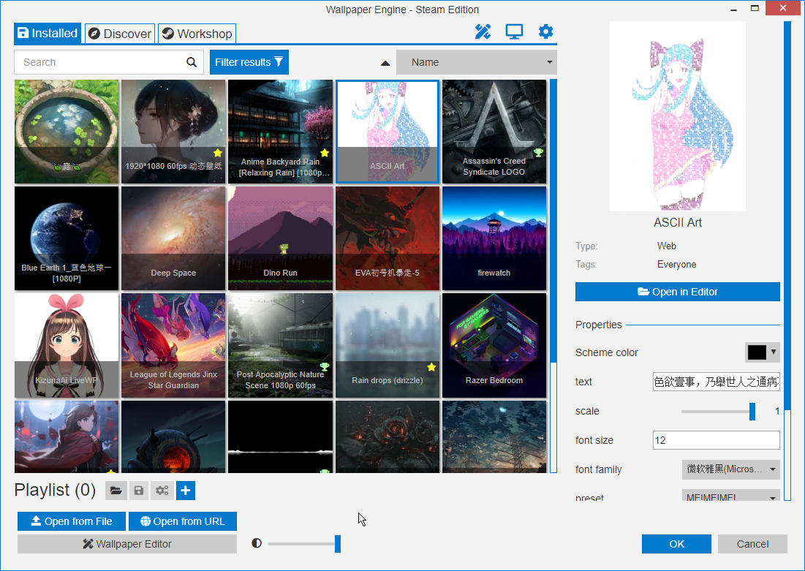
Task: Click the Web type value
Action: click(x=666, y=246)
